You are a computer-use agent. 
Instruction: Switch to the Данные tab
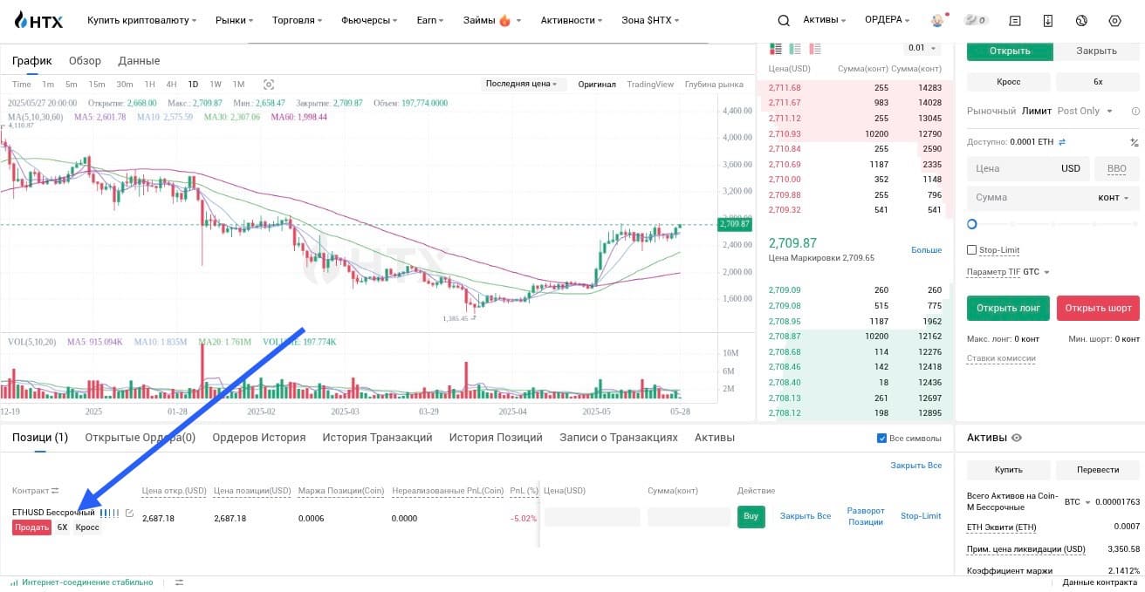tap(139, 61)
